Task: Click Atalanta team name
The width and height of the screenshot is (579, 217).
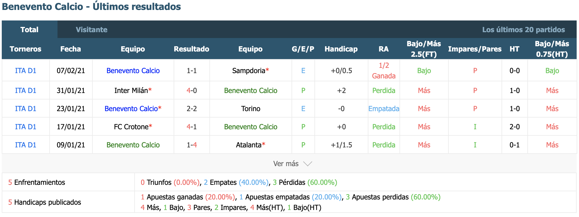Action: (249, 145)
